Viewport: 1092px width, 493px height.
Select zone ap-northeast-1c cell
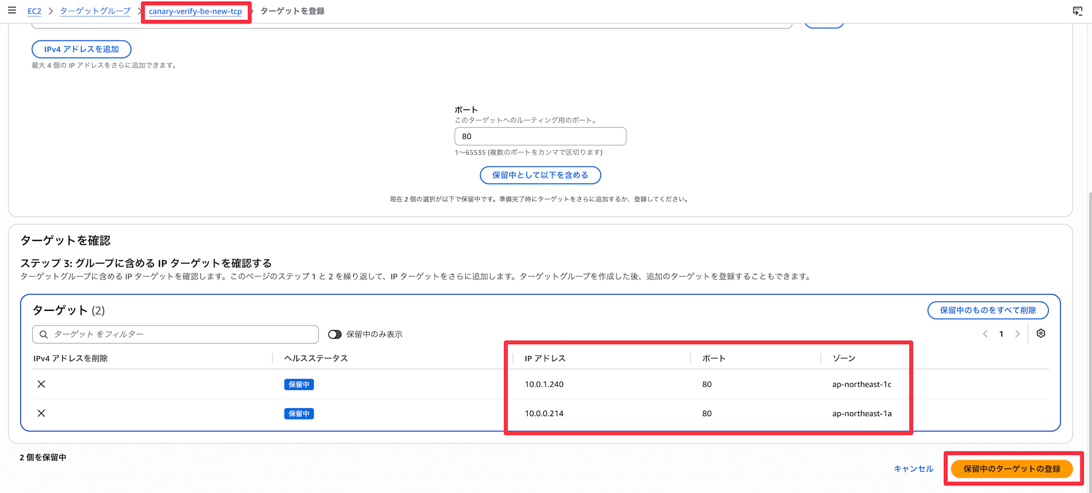tap(862, 384)
